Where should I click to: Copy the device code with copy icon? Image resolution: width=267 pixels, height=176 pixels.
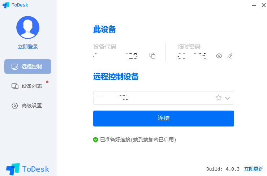[152, 56]
